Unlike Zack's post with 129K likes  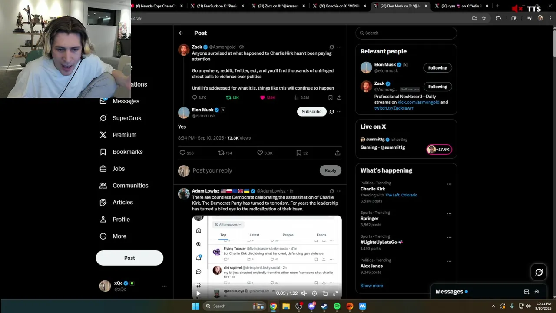(268, 97)
